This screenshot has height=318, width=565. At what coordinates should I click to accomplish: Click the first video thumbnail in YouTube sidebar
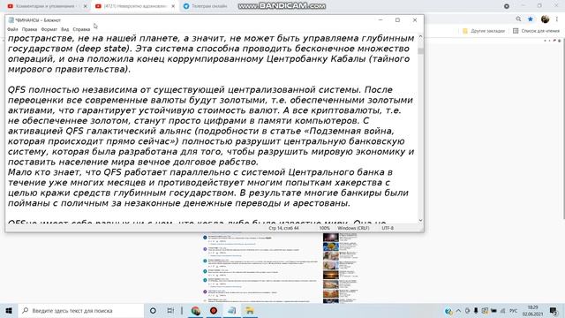click(x=330, y=238)
